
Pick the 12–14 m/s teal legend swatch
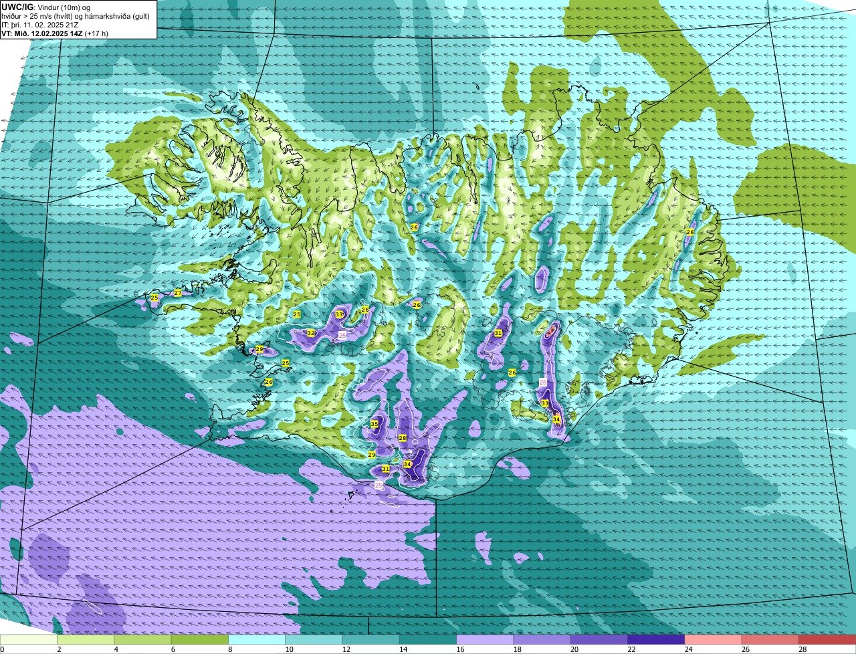click(371, 640)
